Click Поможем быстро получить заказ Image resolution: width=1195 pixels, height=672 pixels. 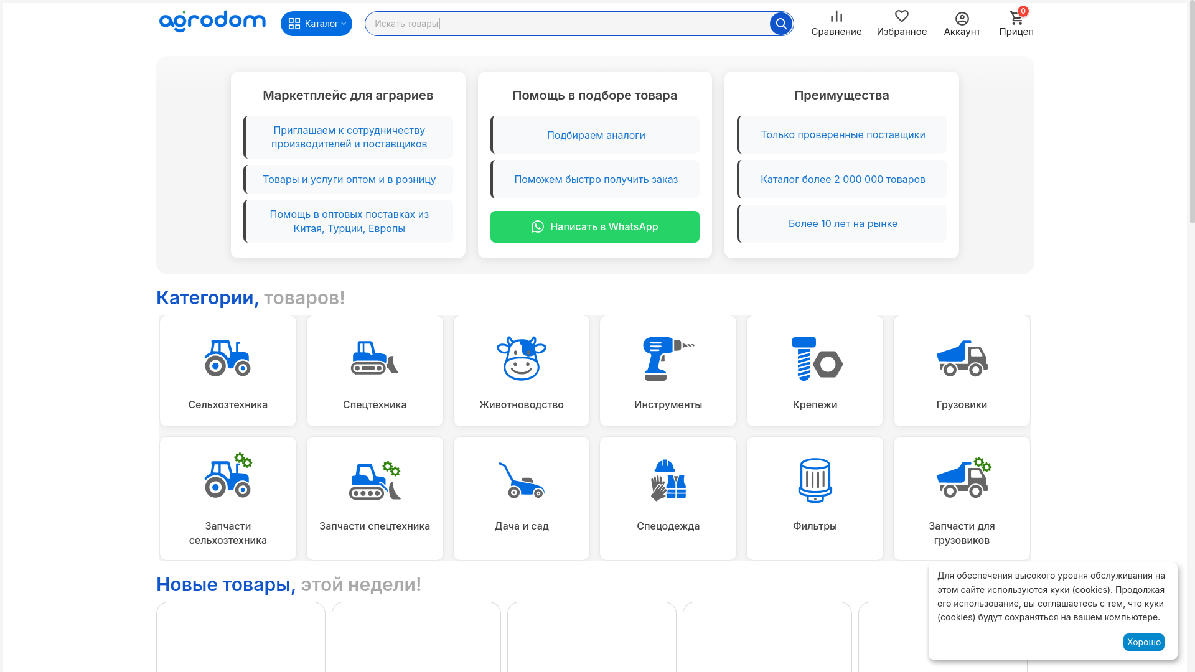click(595, 179)
